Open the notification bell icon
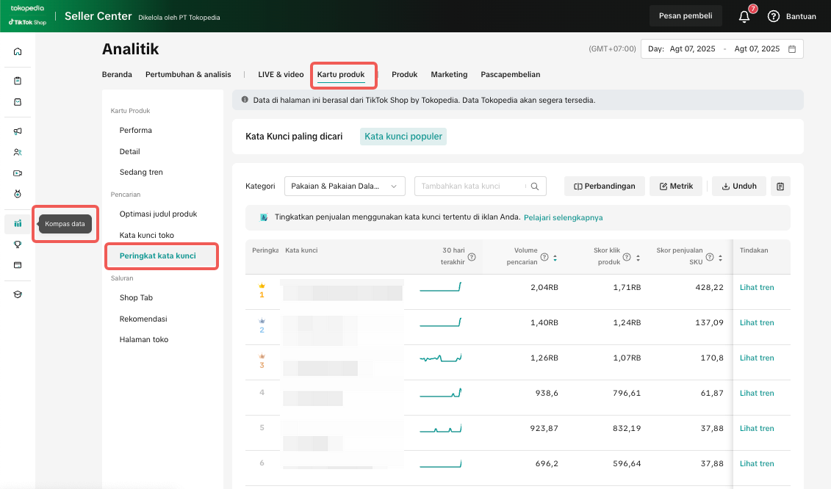 coord(744,16)
